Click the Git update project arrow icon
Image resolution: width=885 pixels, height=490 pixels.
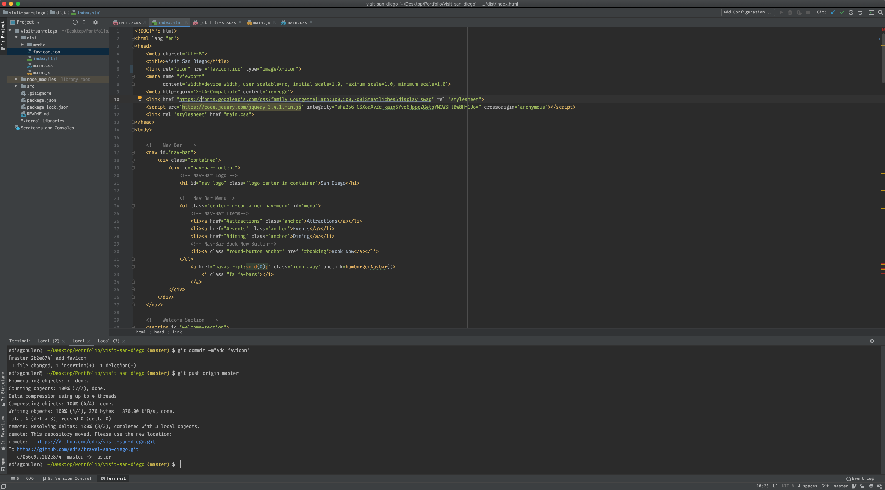[833, 12]
